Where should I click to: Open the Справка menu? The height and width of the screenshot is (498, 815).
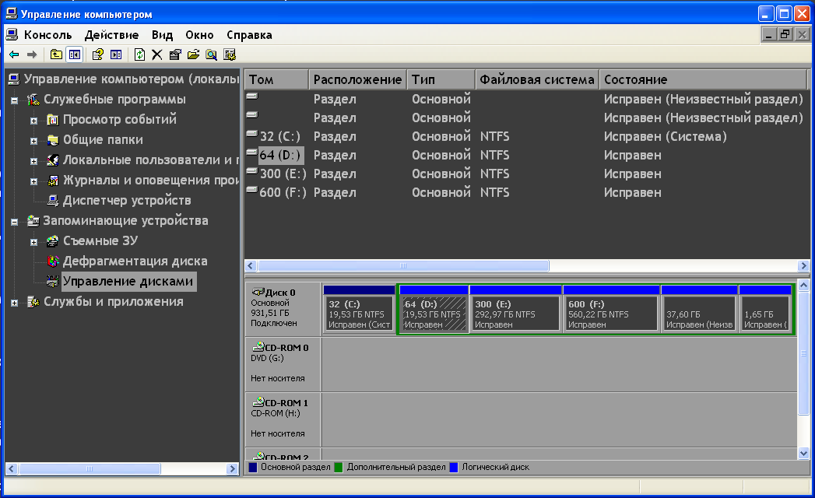click(249, 35)
